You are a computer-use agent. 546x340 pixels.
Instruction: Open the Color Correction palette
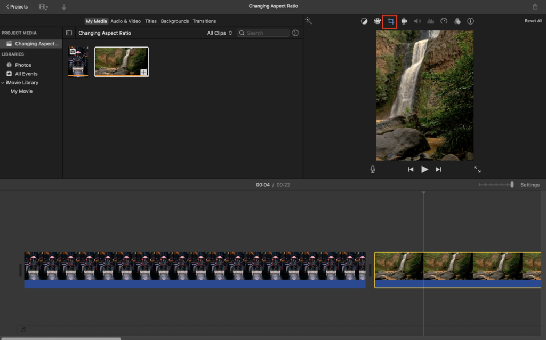point(377,21)
